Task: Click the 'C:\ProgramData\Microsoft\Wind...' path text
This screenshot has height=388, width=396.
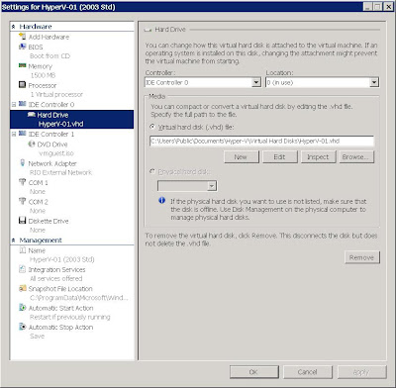Action: [79, 298]
